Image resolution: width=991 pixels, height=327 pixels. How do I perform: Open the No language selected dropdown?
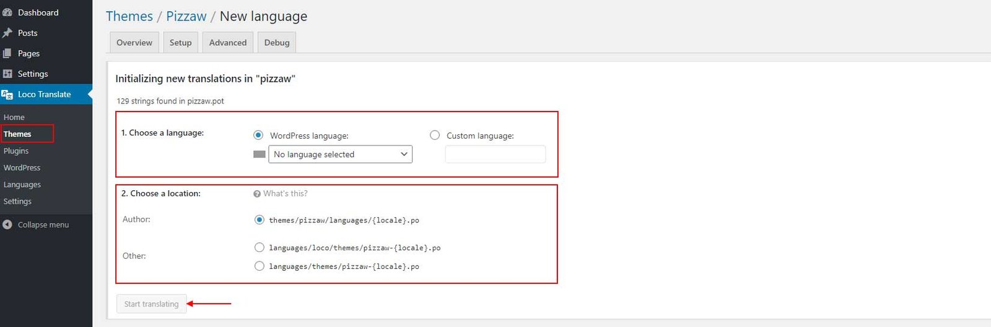click(x=340, y=154)
